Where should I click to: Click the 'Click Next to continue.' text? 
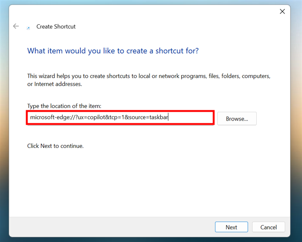tap(55, 146)
